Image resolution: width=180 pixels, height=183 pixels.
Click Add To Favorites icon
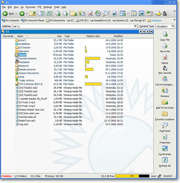pyautogui.click(x=165, y=102)
